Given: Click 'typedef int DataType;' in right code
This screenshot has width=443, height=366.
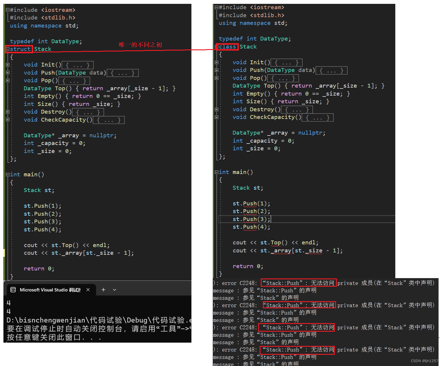Looking at the screenshot, I should coord(255,39).
